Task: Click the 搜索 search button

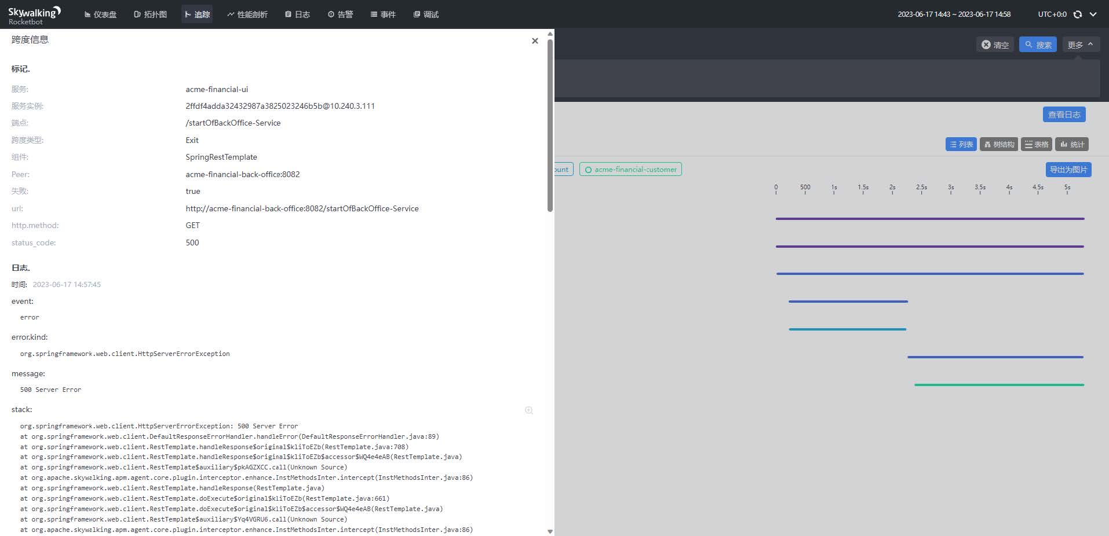Action: coord(1038,45)
